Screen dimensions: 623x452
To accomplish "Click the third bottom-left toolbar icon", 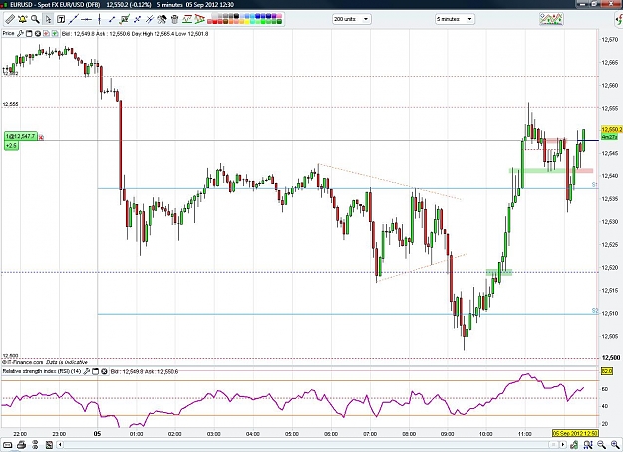I will (35, 445).
